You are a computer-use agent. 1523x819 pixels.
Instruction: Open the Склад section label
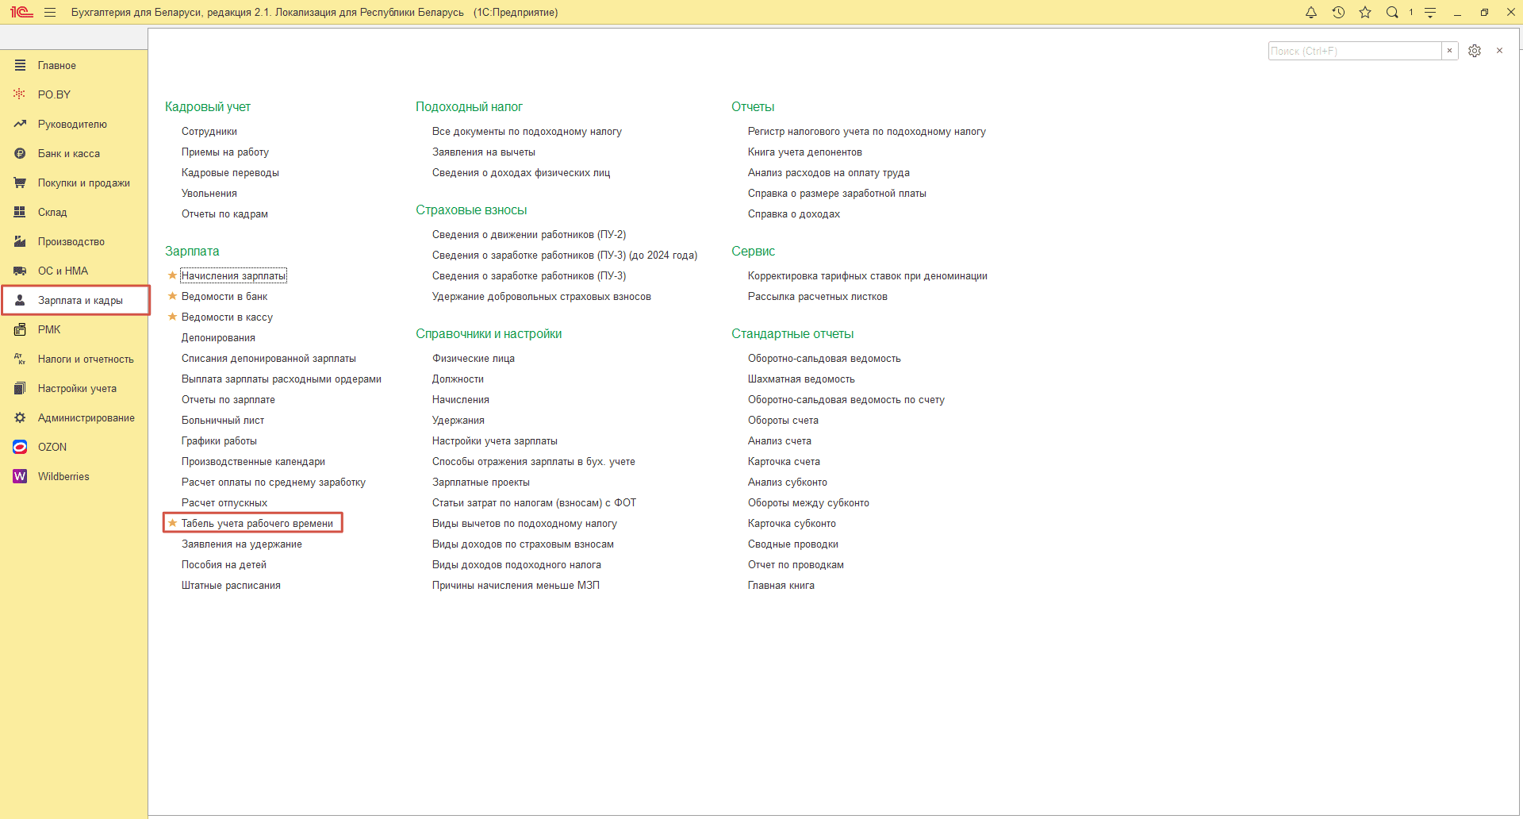[52, 212]
